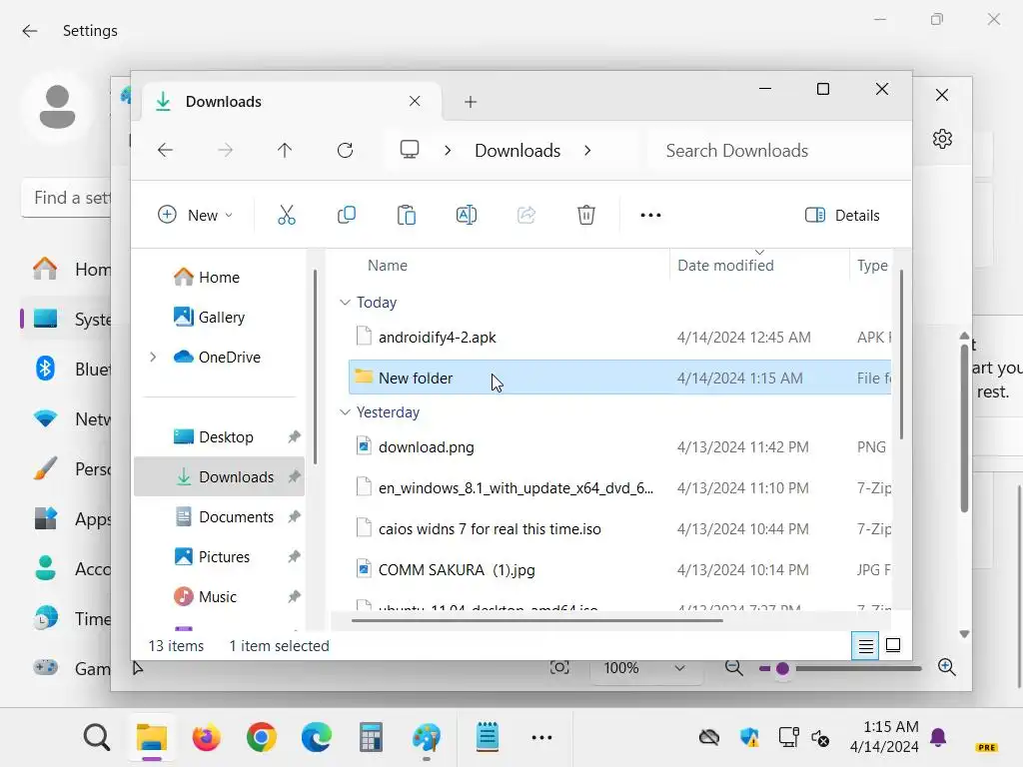
Task: Sort by Type column header
Action: coord(872,266)
